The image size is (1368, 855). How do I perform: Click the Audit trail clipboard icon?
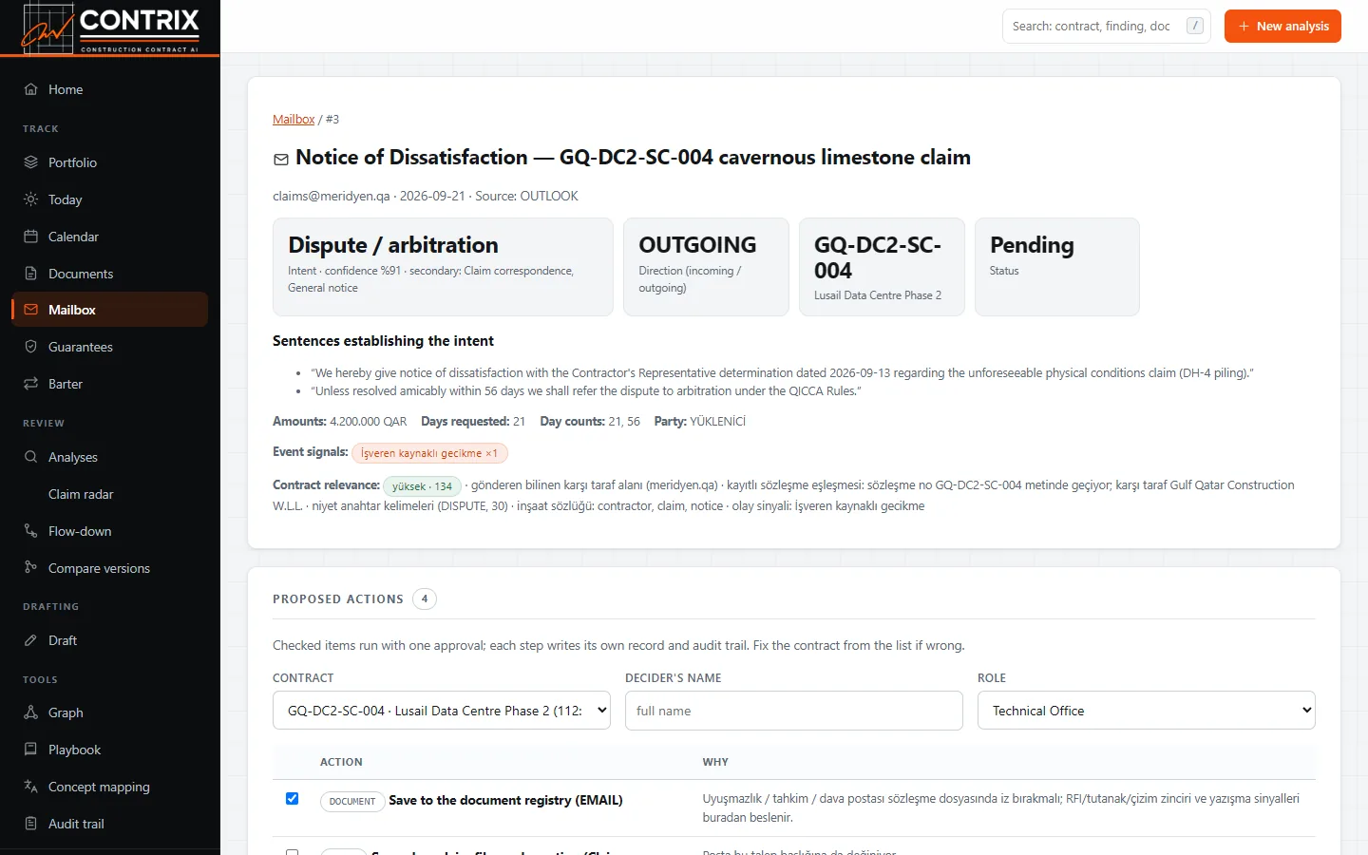(x=30, y=824)
